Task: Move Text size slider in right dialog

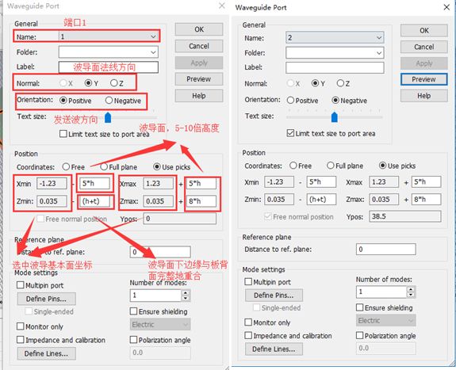Action: click(x=335, y=117)
